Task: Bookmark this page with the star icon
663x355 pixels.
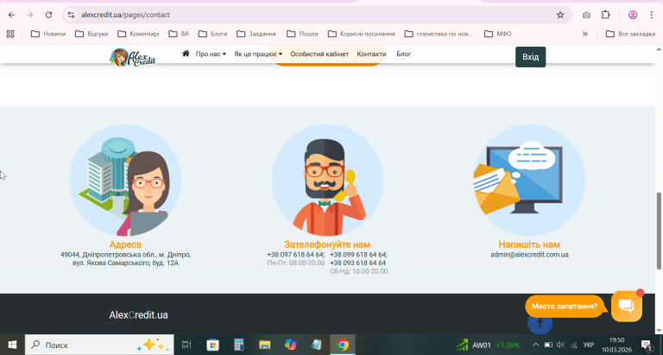Action: coord(560,15)
